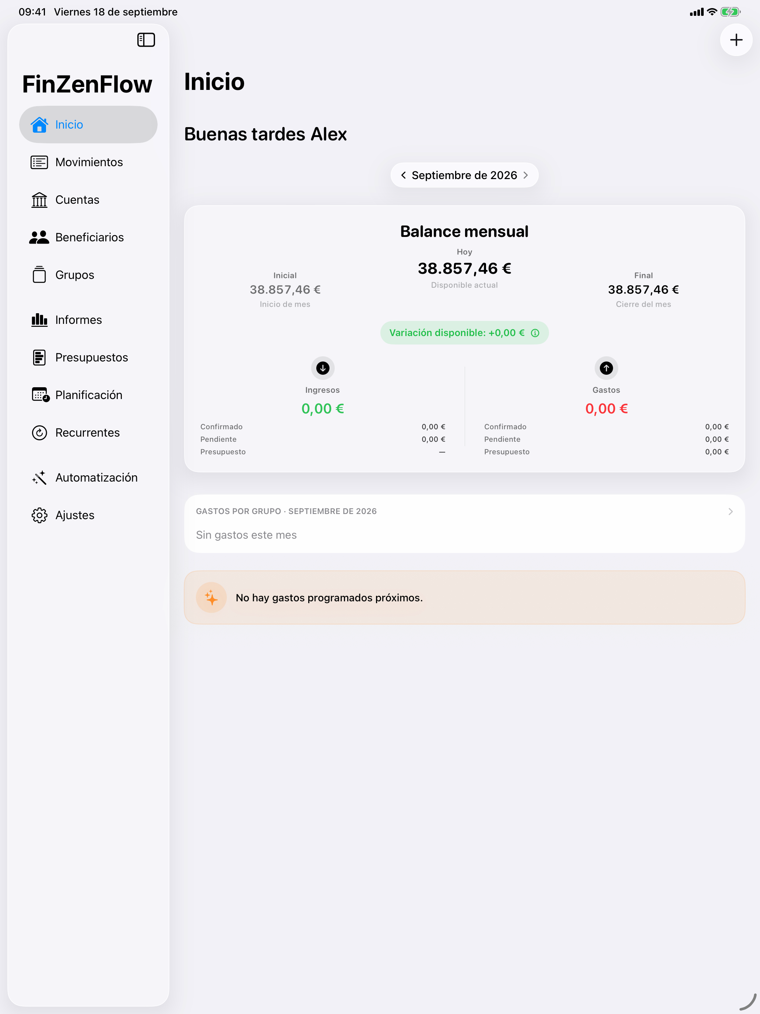The image size is (760, 1014).
Task: Click the Presupuestos document icon
Action: [39, 357]
